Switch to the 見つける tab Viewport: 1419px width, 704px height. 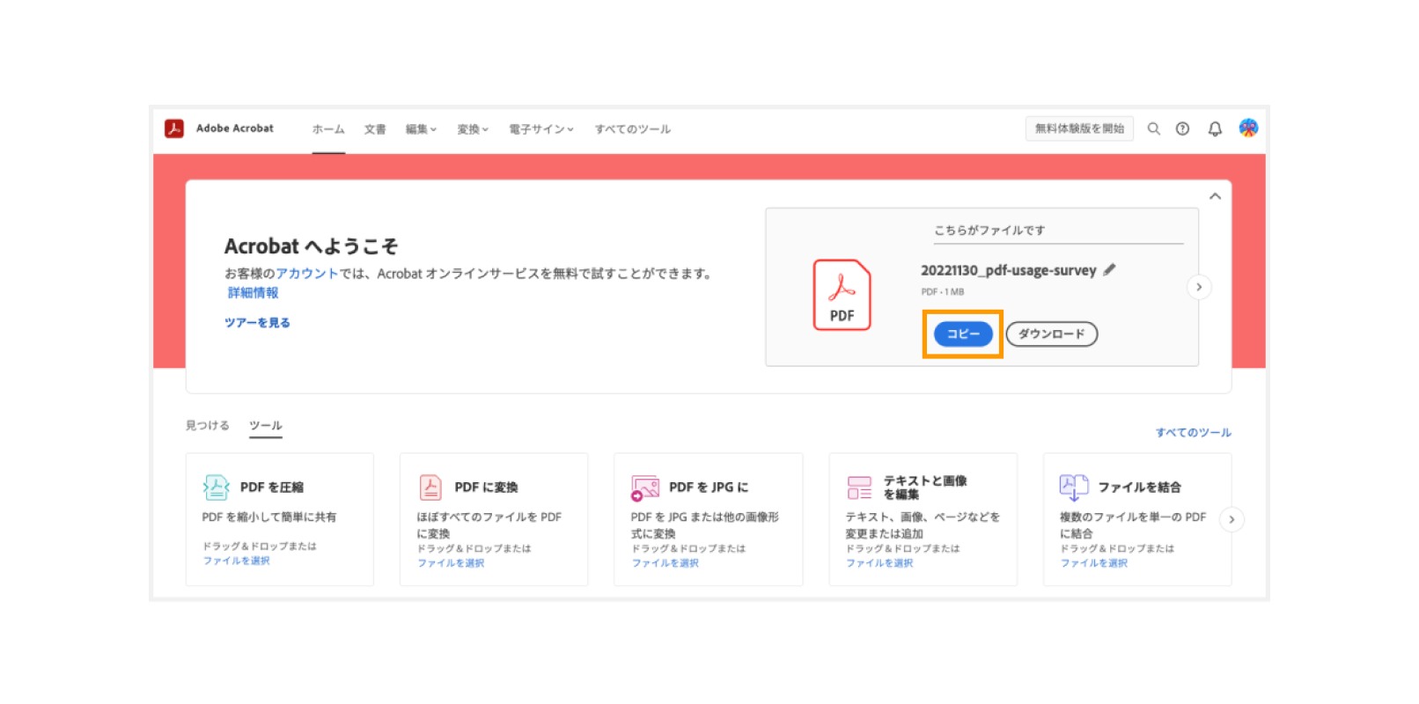coord(207,426)
